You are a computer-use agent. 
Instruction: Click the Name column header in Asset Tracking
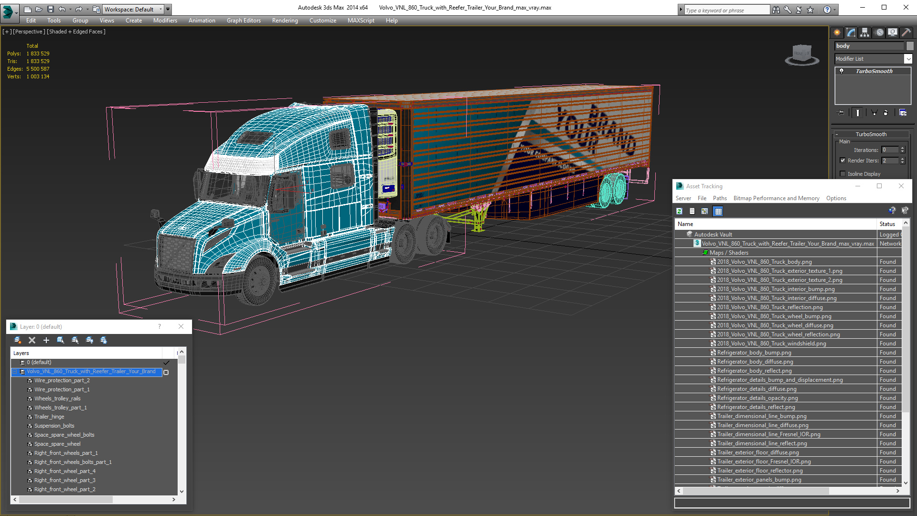click(776, 224)
